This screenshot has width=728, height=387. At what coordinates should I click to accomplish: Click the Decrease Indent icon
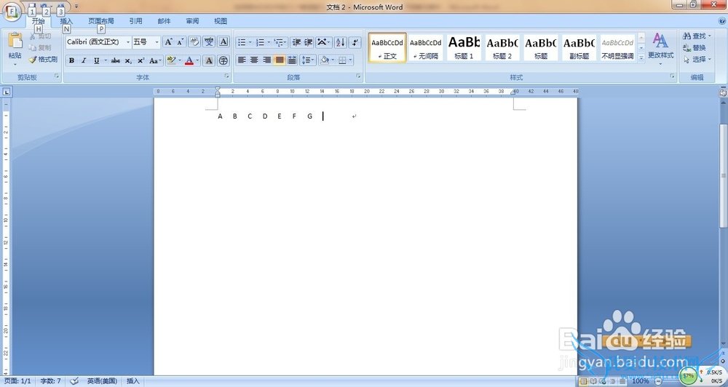[x=296, y=42]
